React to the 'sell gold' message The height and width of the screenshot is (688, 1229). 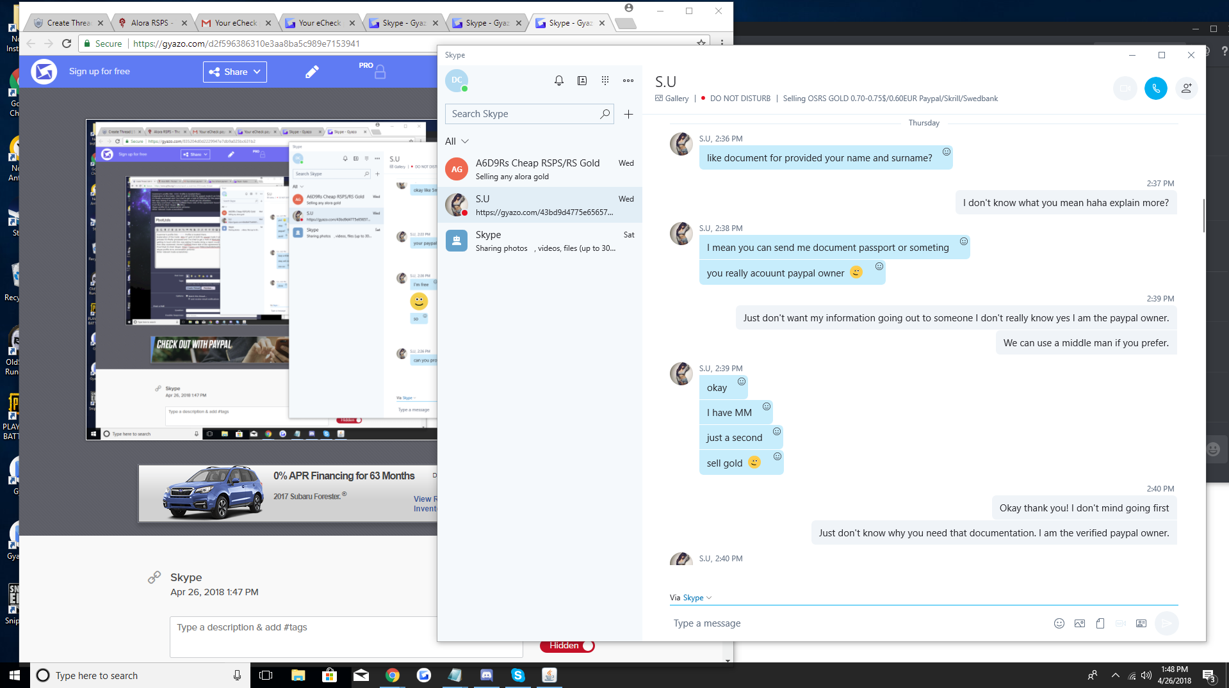777,456
